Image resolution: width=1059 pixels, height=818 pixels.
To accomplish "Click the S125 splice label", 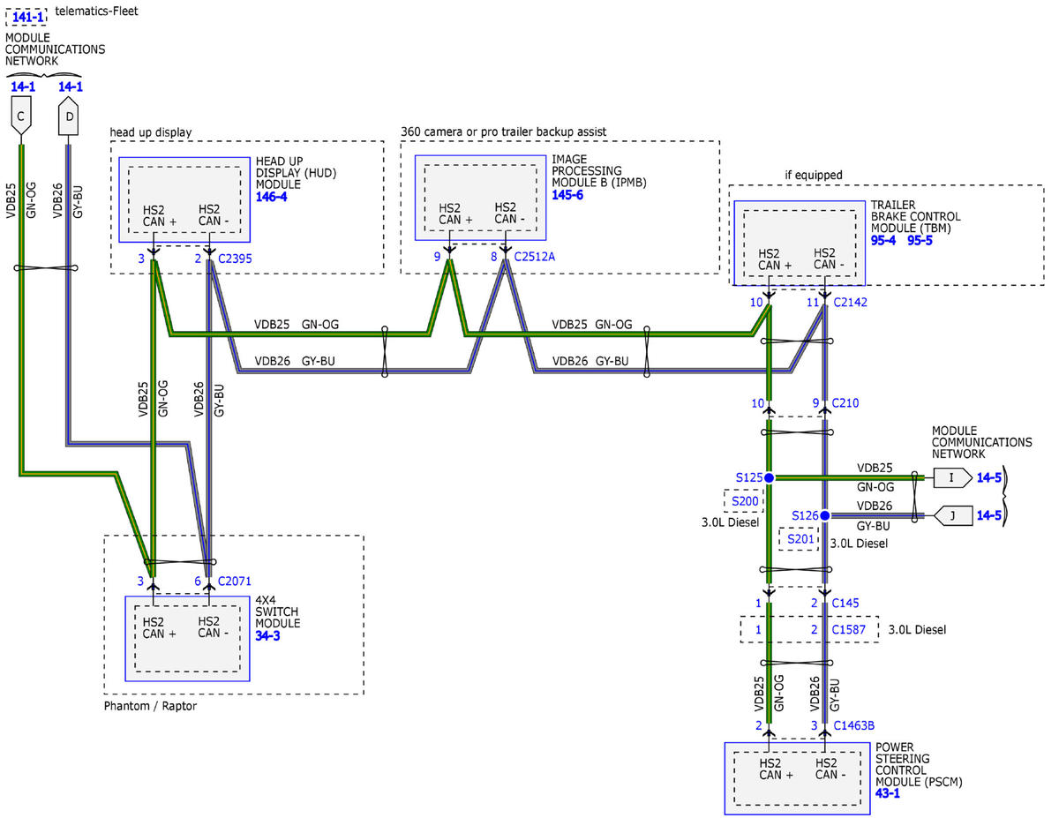I will [x=748, y=477].
